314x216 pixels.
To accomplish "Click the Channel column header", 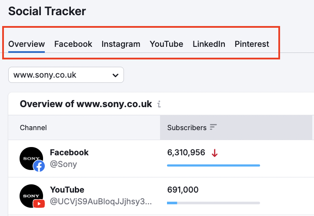I will [x=33, y=128].
